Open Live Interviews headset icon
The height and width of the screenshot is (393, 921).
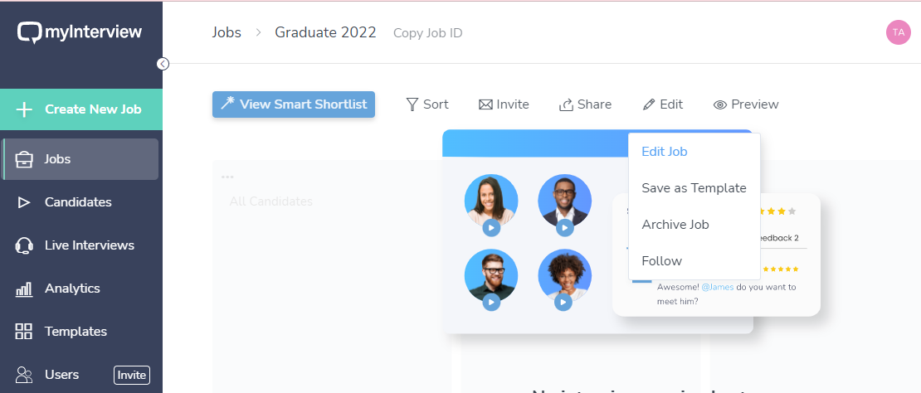(x=24, y=245)
